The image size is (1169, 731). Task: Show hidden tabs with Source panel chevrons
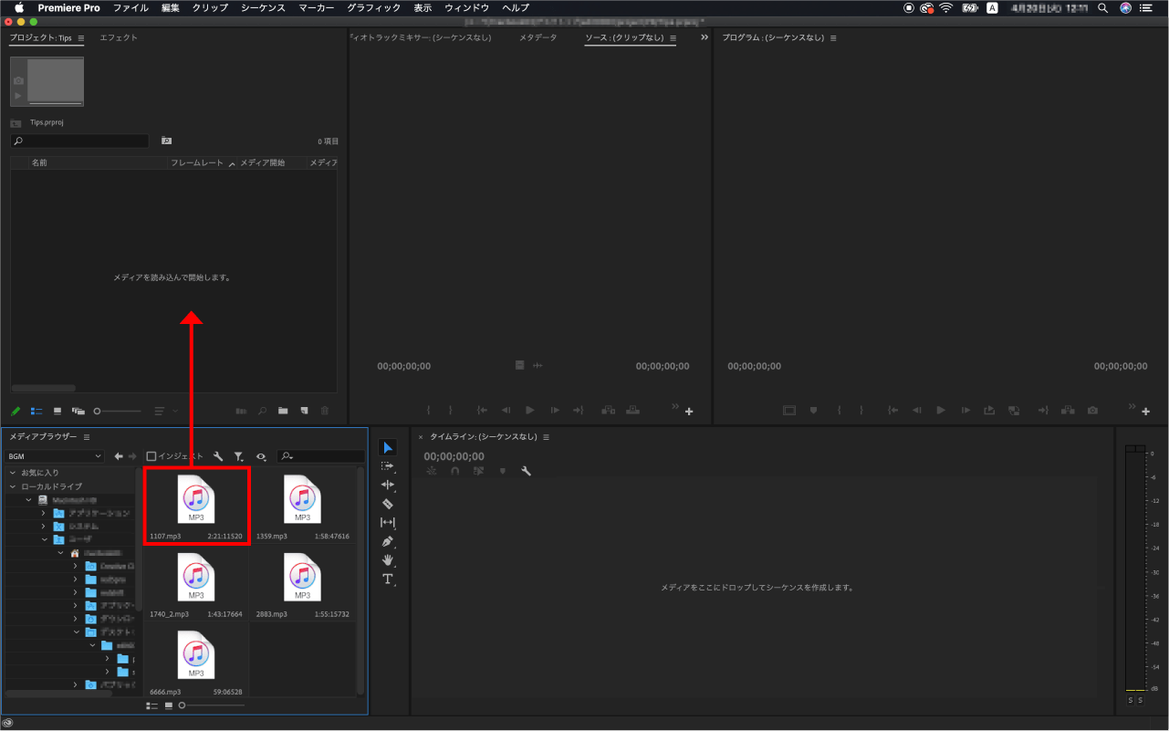pyautogui.click(x=704, y=37)
